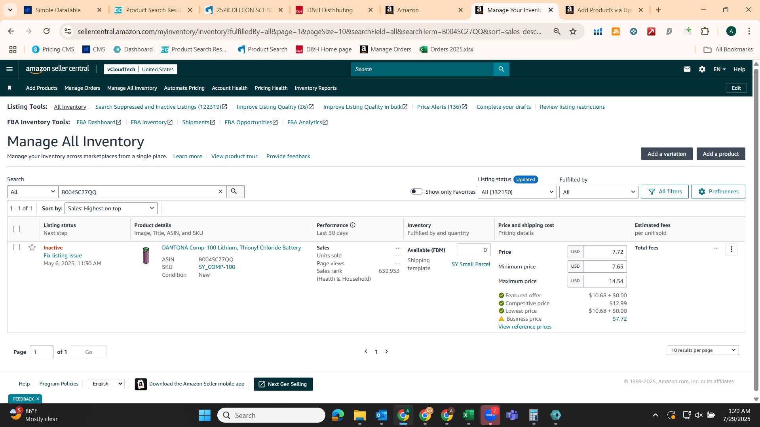Open Calculator from the taskbar
760x427 pixels.
(x=534, y=415)
